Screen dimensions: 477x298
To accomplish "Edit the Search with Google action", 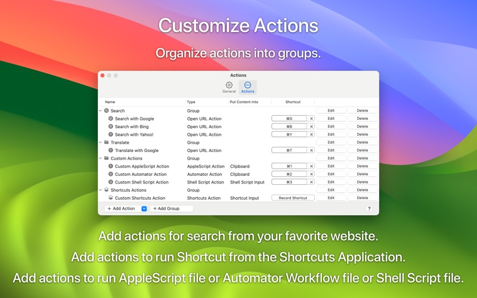I will click(331, 118).
